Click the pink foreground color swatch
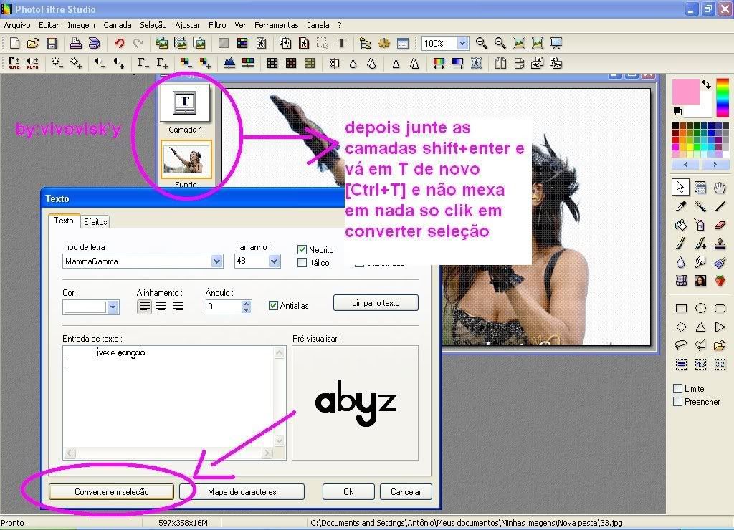The height and width of the screenshot is (530, 734). [x=686, y=92]
